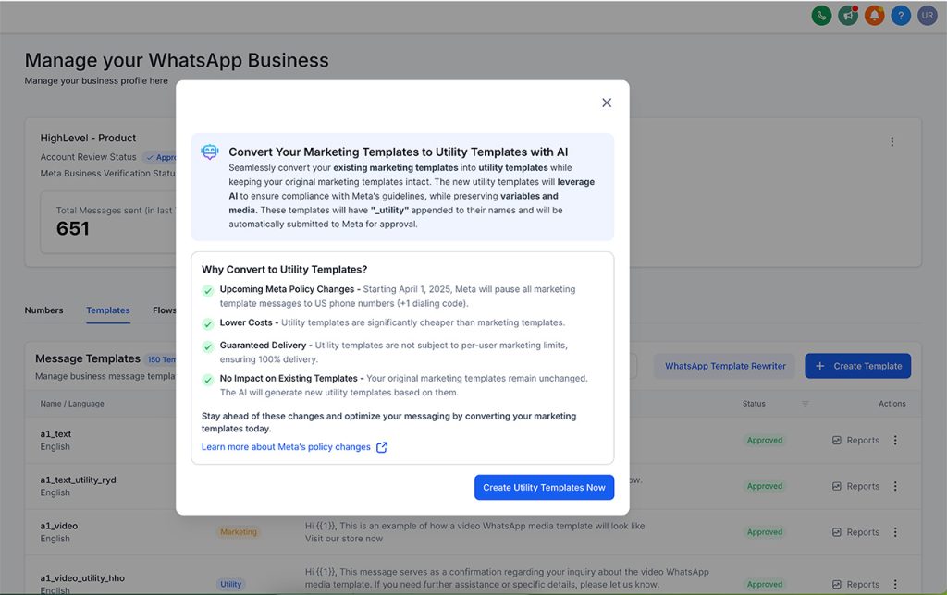Viewport: 947px width, 595px height.
Task: Click the HighLevel - Product account title
Action: pos(88,138)
